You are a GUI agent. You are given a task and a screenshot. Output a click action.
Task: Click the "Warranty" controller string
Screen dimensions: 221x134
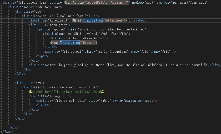pyautogui.click(x=118, y=3)
